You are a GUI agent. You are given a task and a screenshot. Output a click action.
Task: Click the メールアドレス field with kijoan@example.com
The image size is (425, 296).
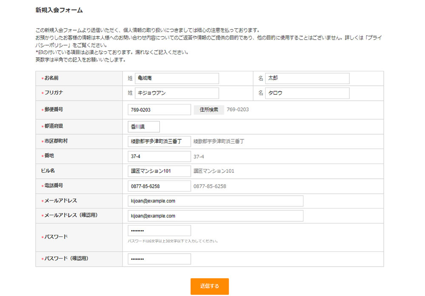pos(215,201)
